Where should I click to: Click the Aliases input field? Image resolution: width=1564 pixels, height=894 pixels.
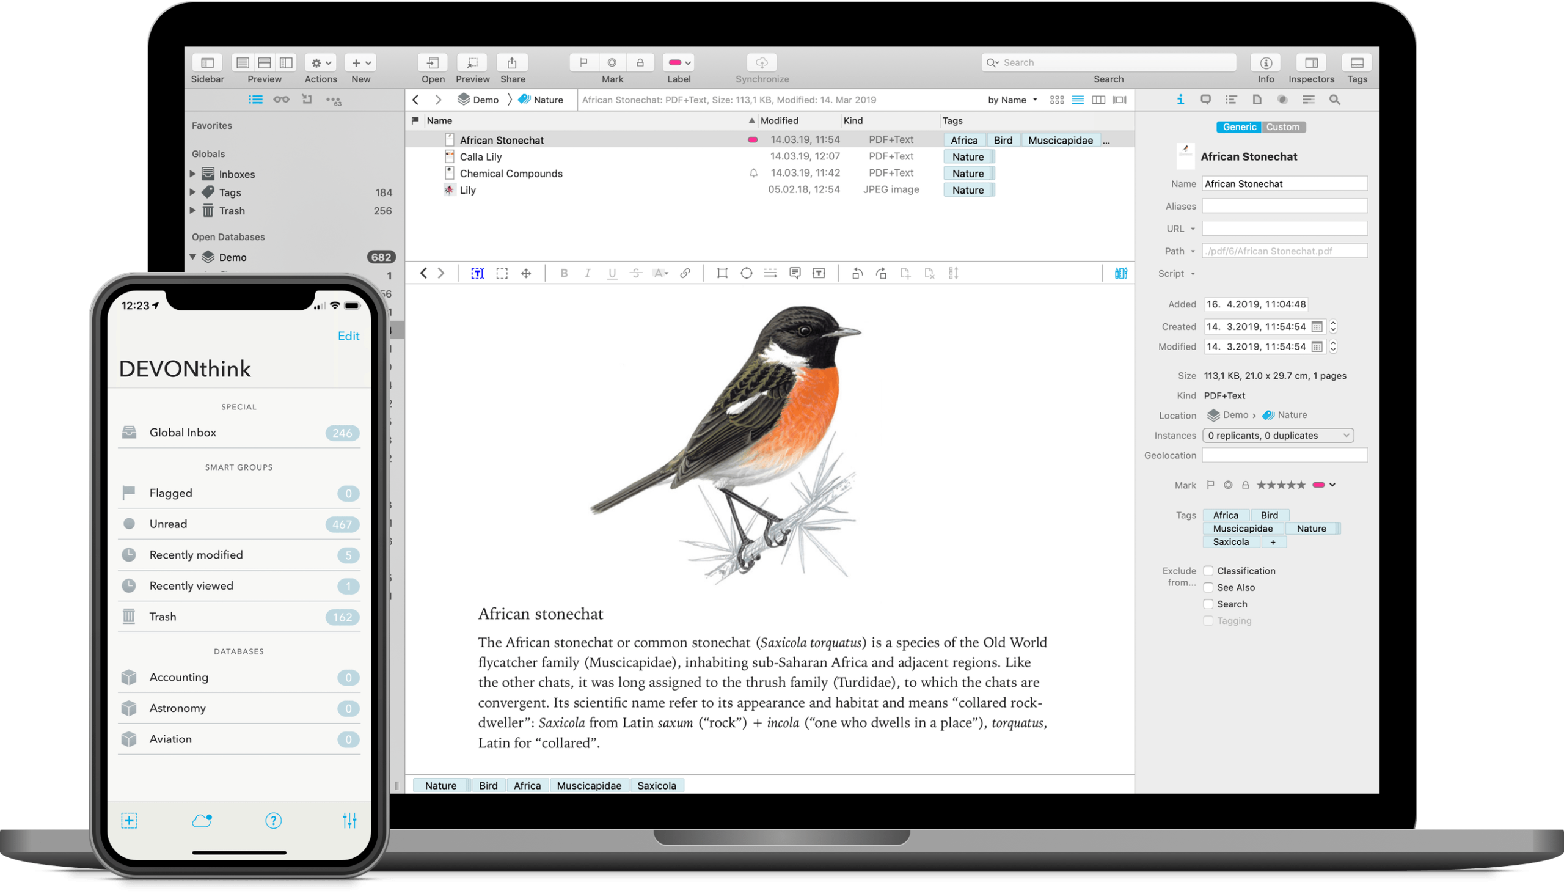tap(1285, 207)
